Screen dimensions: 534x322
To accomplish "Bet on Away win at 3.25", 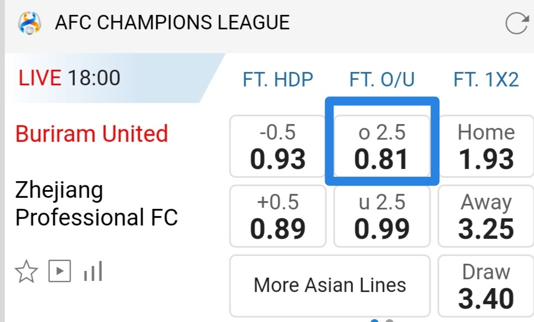I will click(x=486, y=216).
